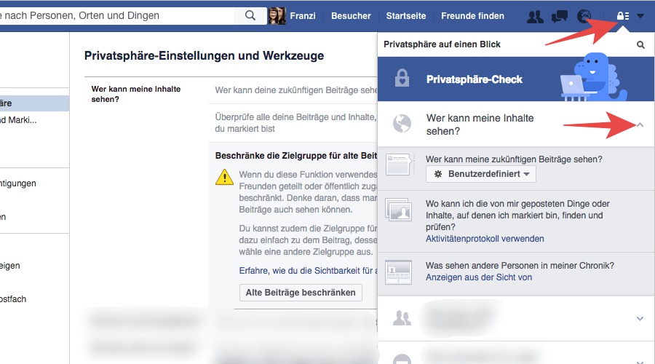The height and width of the screenshot is (364, 655).
Task: Click the search field for Personen, Orten und Dingen
Action: 117,15
